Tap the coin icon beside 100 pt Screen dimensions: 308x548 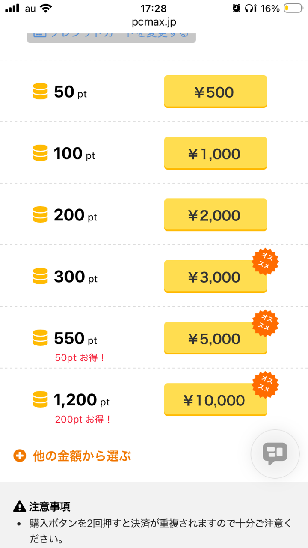(x=40, y=153)
